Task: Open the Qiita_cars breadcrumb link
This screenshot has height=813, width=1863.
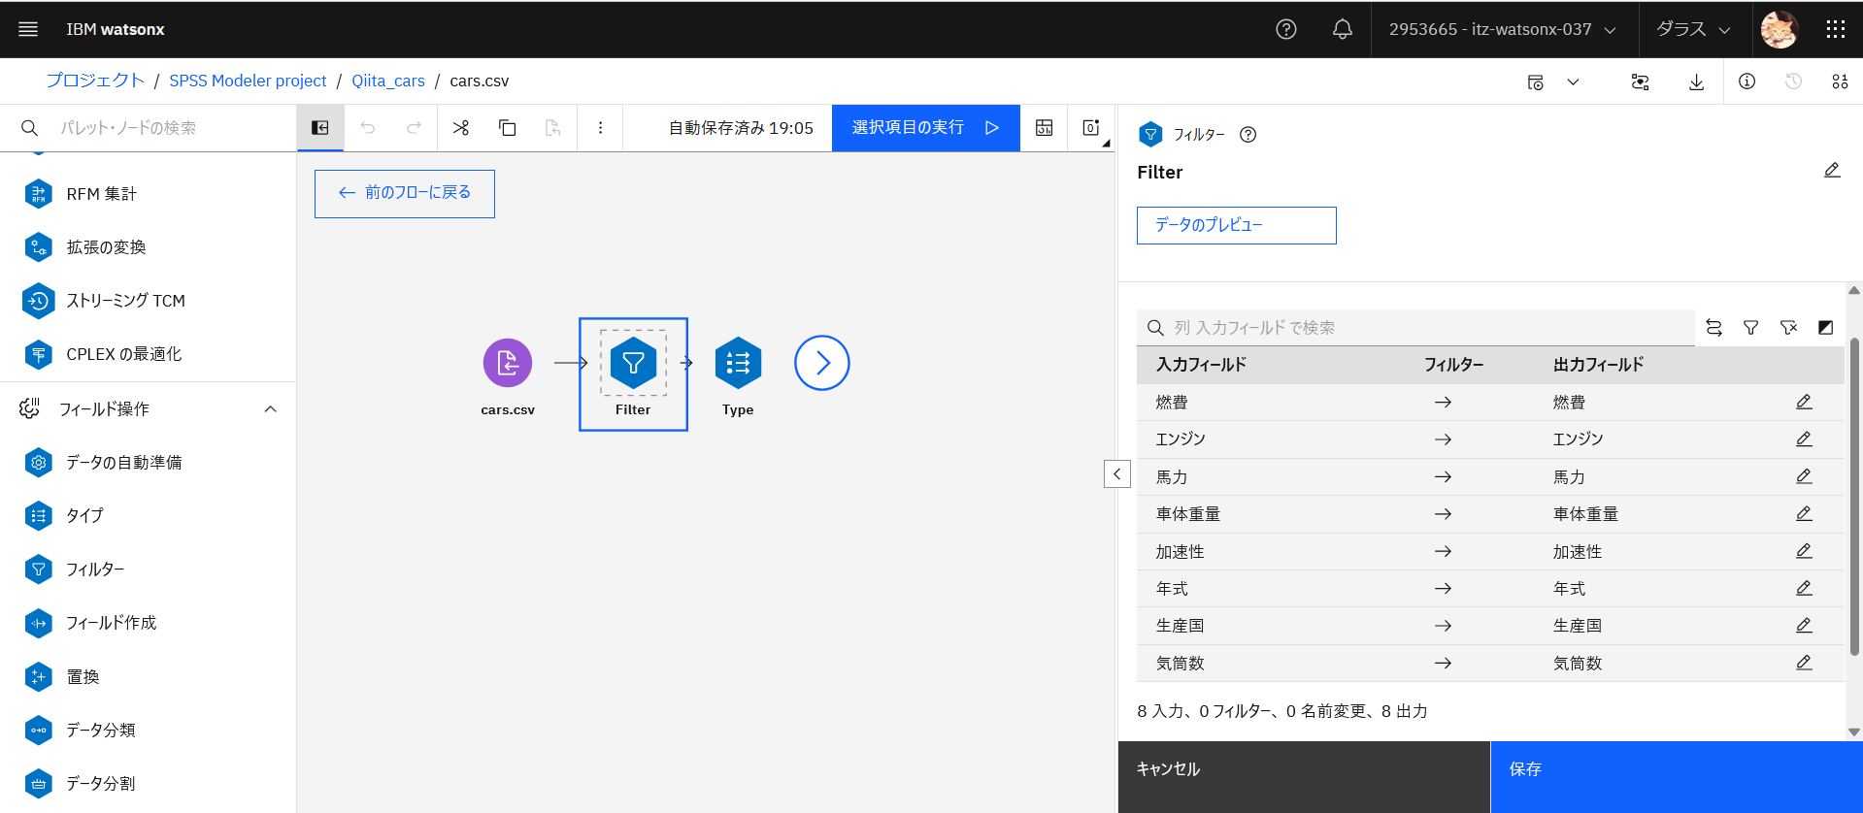Action: click(x=388, y=81)
